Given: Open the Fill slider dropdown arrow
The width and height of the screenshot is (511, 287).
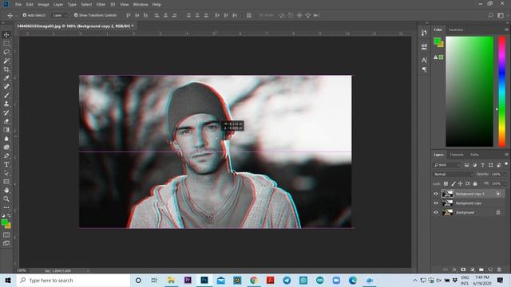Looking at the screenshot, I should (x=505, y=184).
